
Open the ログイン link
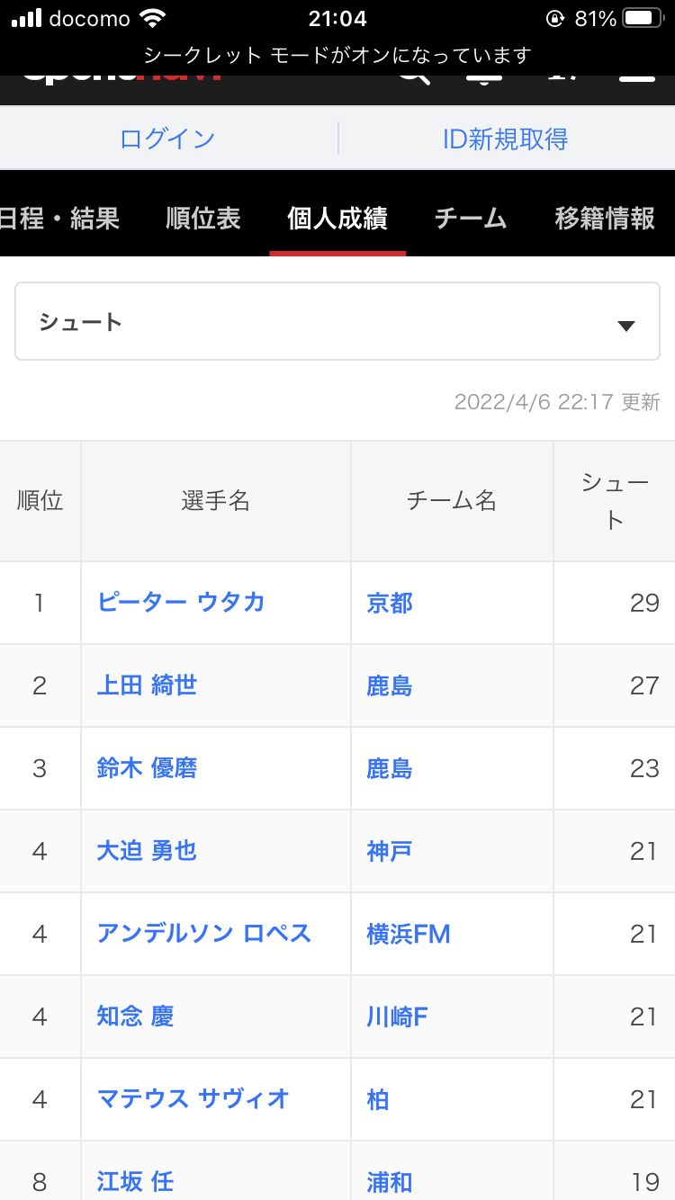[167, 139]
